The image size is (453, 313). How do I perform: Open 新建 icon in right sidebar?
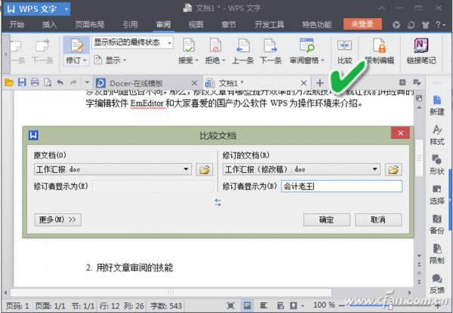(x=436, y=104)
